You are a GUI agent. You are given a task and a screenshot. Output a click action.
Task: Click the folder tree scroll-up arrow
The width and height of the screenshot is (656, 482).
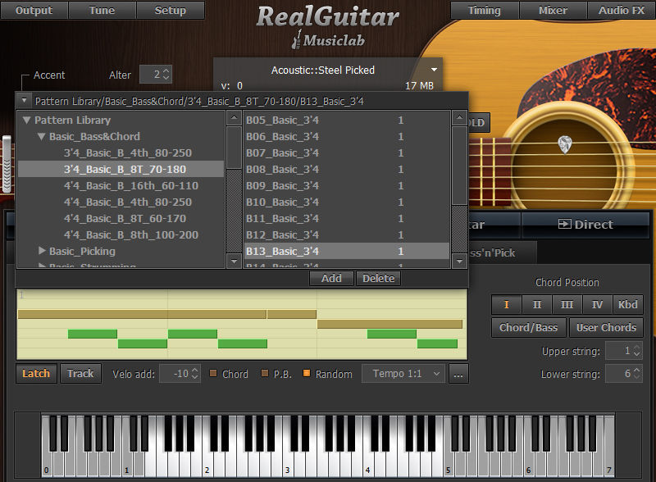coord(234,118)
